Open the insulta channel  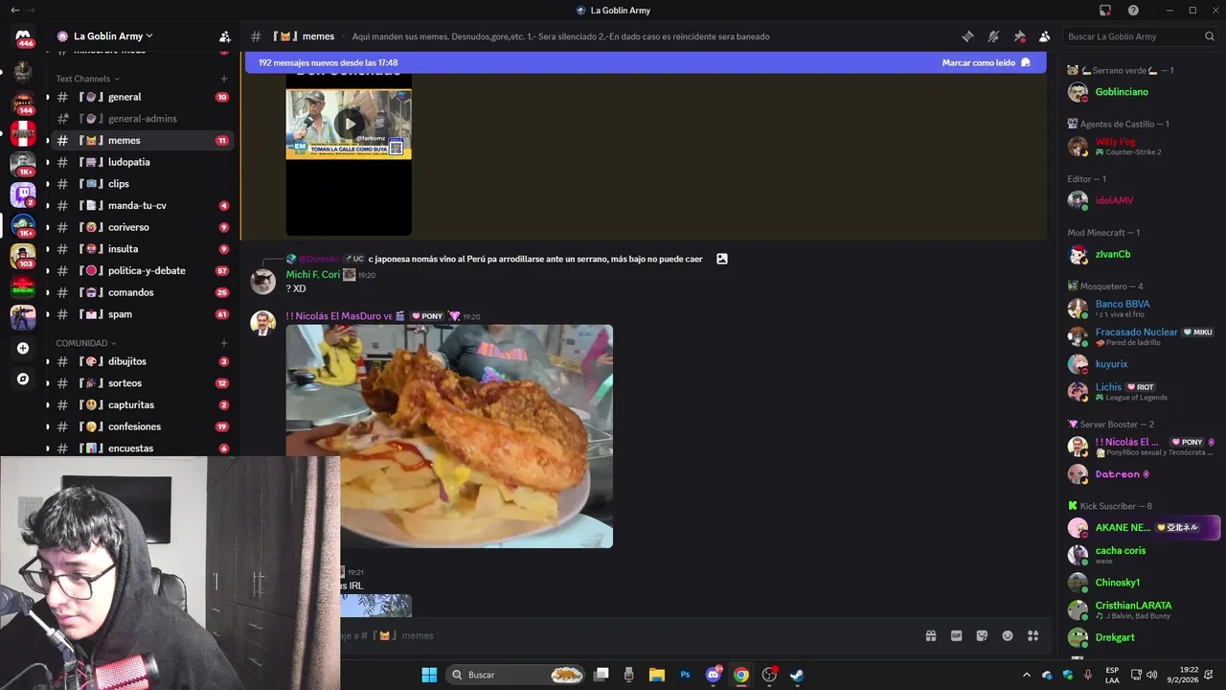(x=142, y=249)
